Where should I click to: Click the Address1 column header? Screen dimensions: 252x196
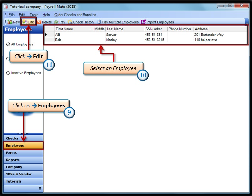point(220,29)
